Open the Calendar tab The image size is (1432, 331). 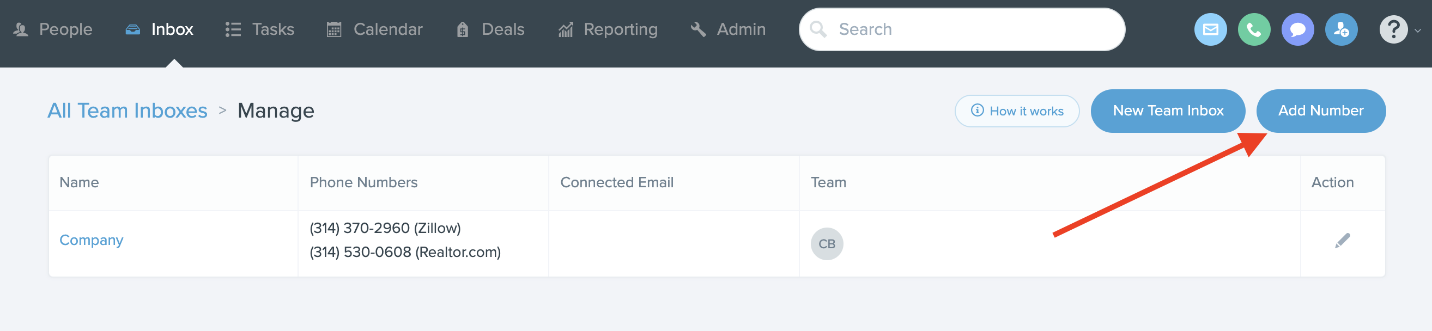tap(374, 29)
